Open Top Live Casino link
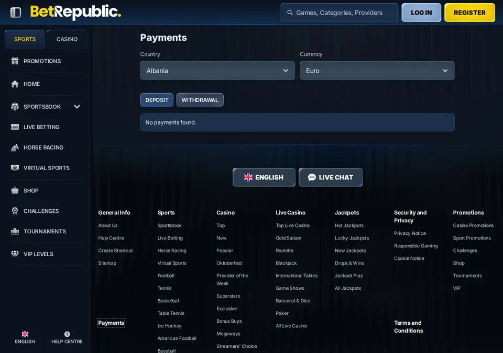503x353 pixels. pyautogui.click(x=292, y=225)
